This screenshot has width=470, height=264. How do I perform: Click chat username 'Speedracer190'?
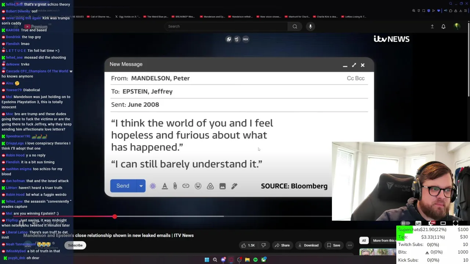[x=18, y=136]
